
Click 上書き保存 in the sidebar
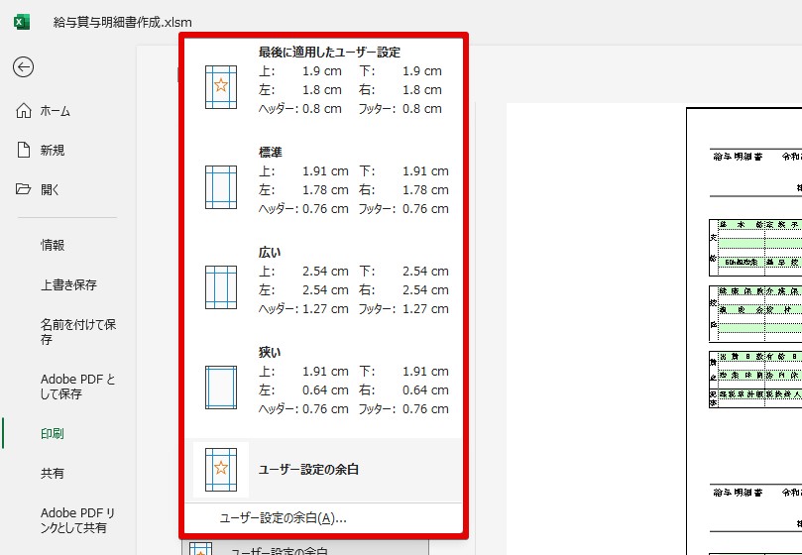[68, 284]
